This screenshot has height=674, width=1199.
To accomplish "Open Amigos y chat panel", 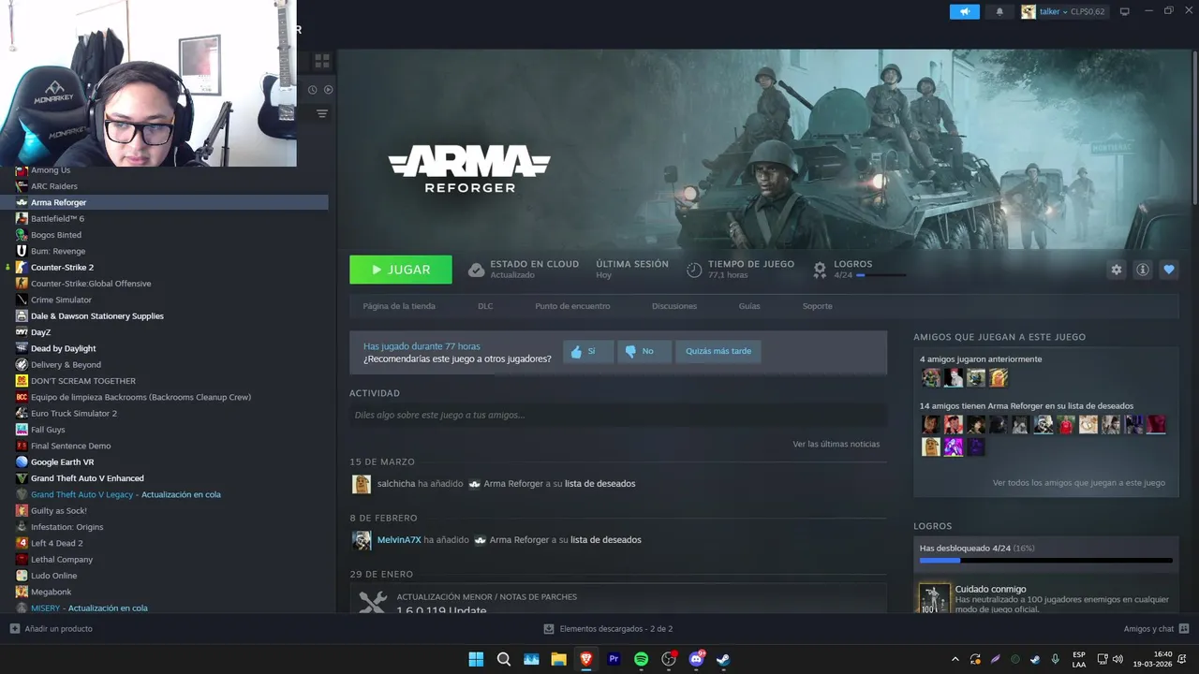I will (x=1157, y=629).
